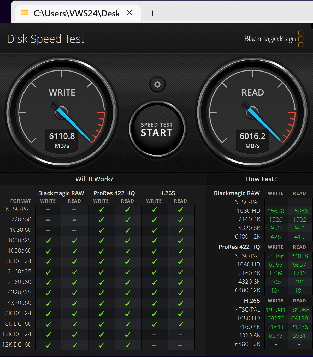Click the NTSC/PAL ProRes 422 HQ write checkmark
The width and height of the screenshot is (313, 357).
(101, 210)
